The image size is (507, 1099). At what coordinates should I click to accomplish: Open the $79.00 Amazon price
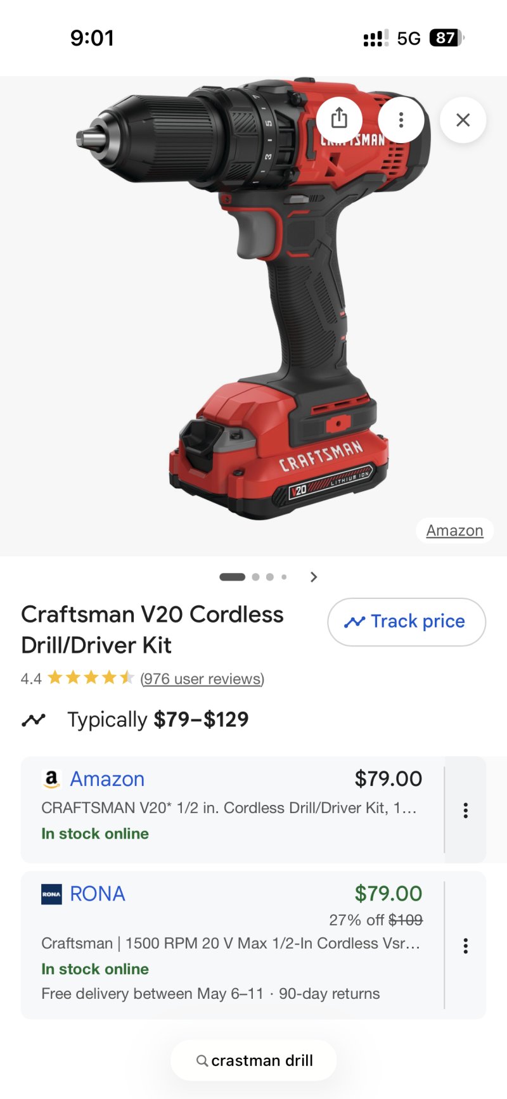[x=388, y=779]
